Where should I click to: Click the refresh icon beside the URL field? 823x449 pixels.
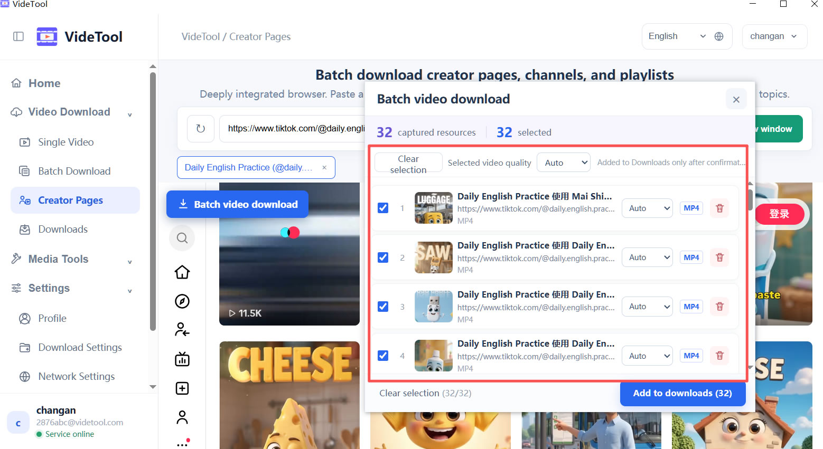pyautogui.click(x=201, y=128)
